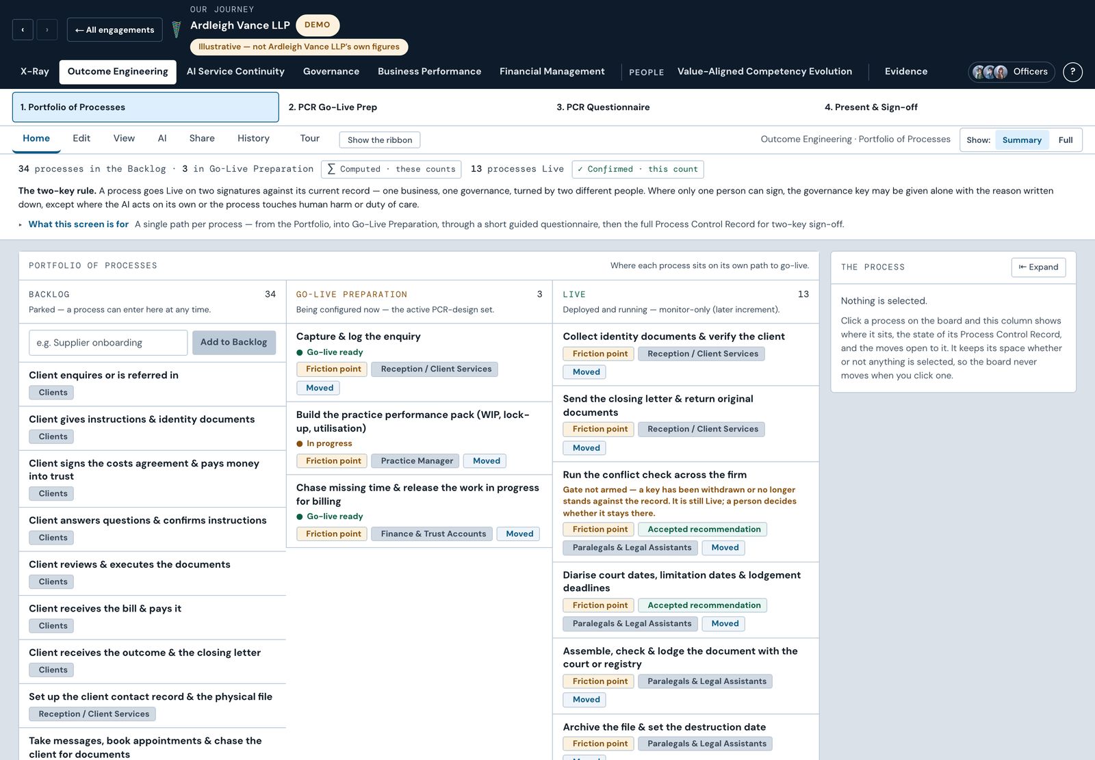
Task: Open the X-Ray tab
Action: (35, 72)
